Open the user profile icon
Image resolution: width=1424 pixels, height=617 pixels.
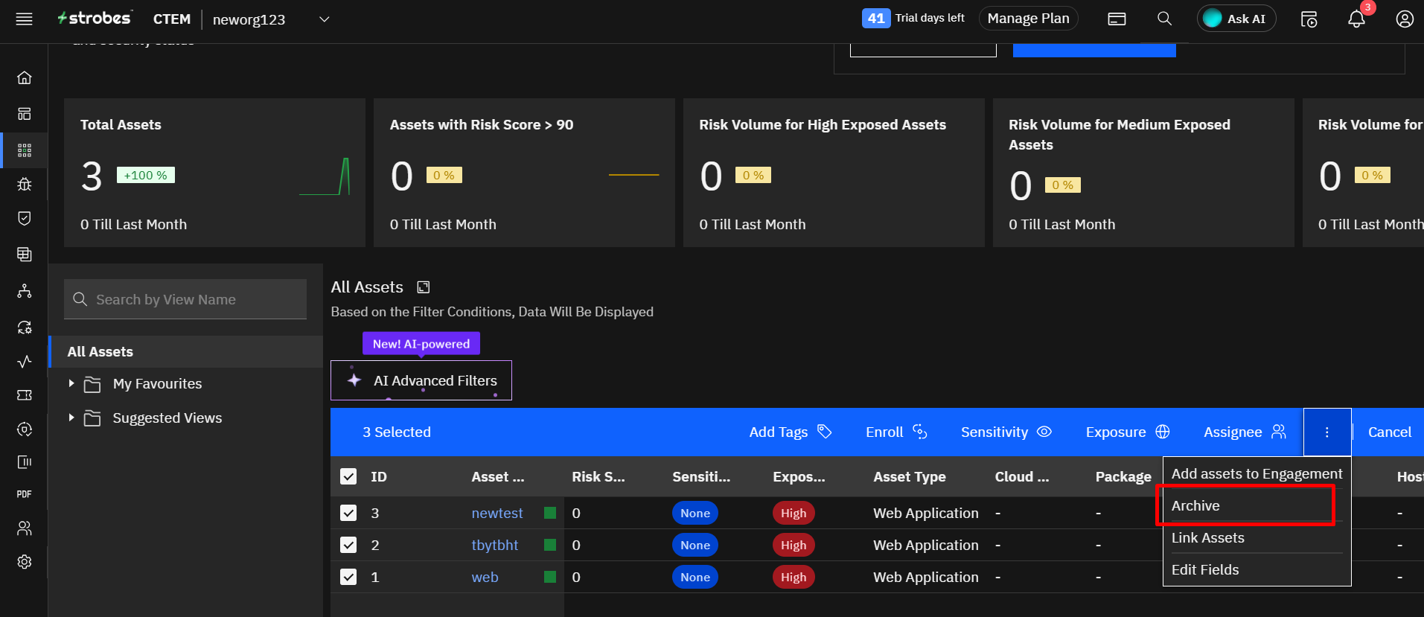[x=1404, y=19]
